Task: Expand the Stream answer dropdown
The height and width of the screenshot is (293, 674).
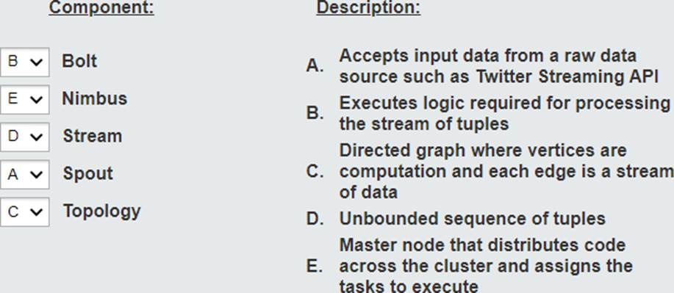Action: (24, 137)
